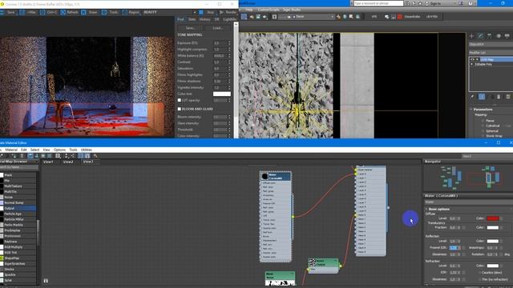Switch to LightMix tab in frame buffer

coord(229,19)
